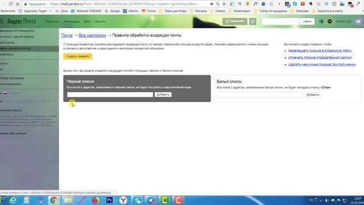Image resolution: width=364 pixels, height=205 pixels.
Task: Focus the white list address input field
Action: click(260, 95)
